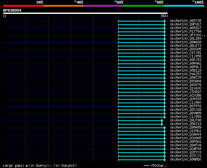The height and width of the screenshot is (168, 207).
Task: Select the UniRef100_Q40676 label
Action: (x=186, y=85)
